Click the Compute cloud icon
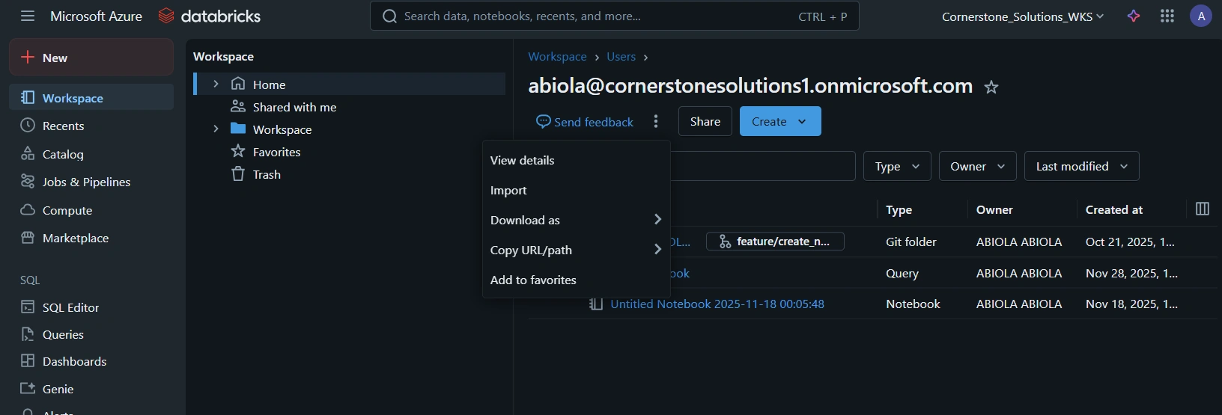 click(28, 210)
